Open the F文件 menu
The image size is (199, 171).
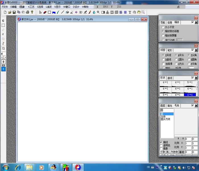(5, 7)
